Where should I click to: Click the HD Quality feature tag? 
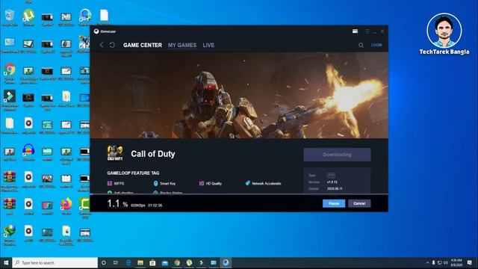pyautogui.click(x=211, y=183)
